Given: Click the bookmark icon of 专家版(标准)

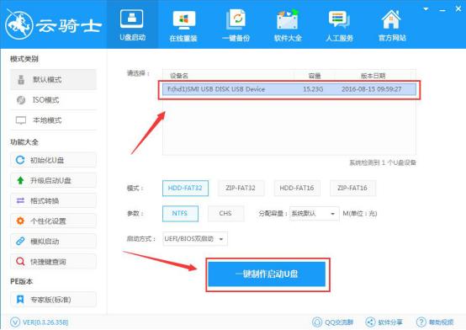Looking at the screenshot, I should [20, 300].
